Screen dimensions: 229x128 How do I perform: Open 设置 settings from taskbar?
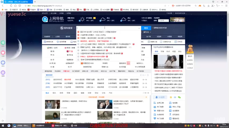(74, 126)
